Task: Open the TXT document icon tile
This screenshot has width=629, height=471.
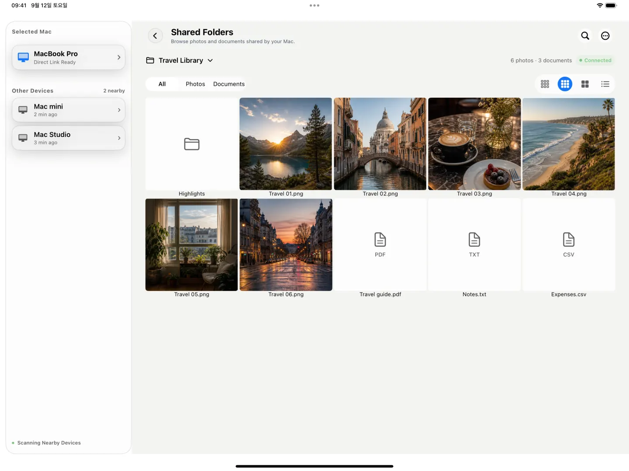Action: pyautogui.click(x=474, y=245)
